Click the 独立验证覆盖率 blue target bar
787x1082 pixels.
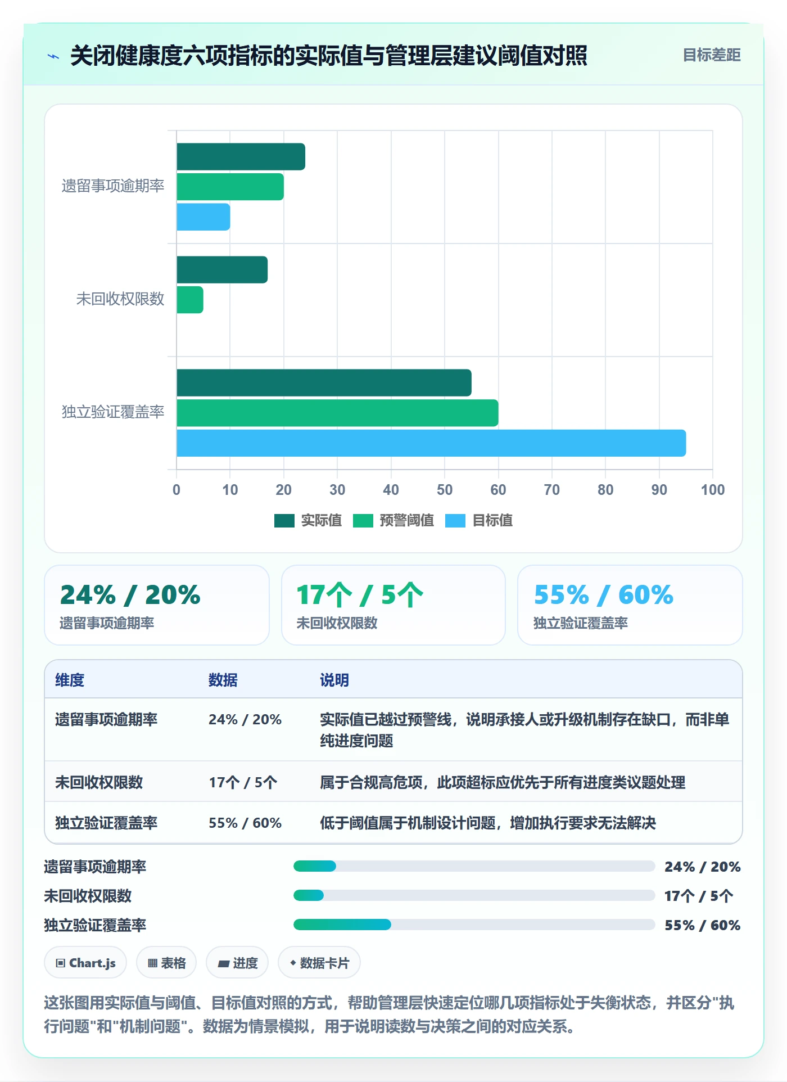(431, 443)
